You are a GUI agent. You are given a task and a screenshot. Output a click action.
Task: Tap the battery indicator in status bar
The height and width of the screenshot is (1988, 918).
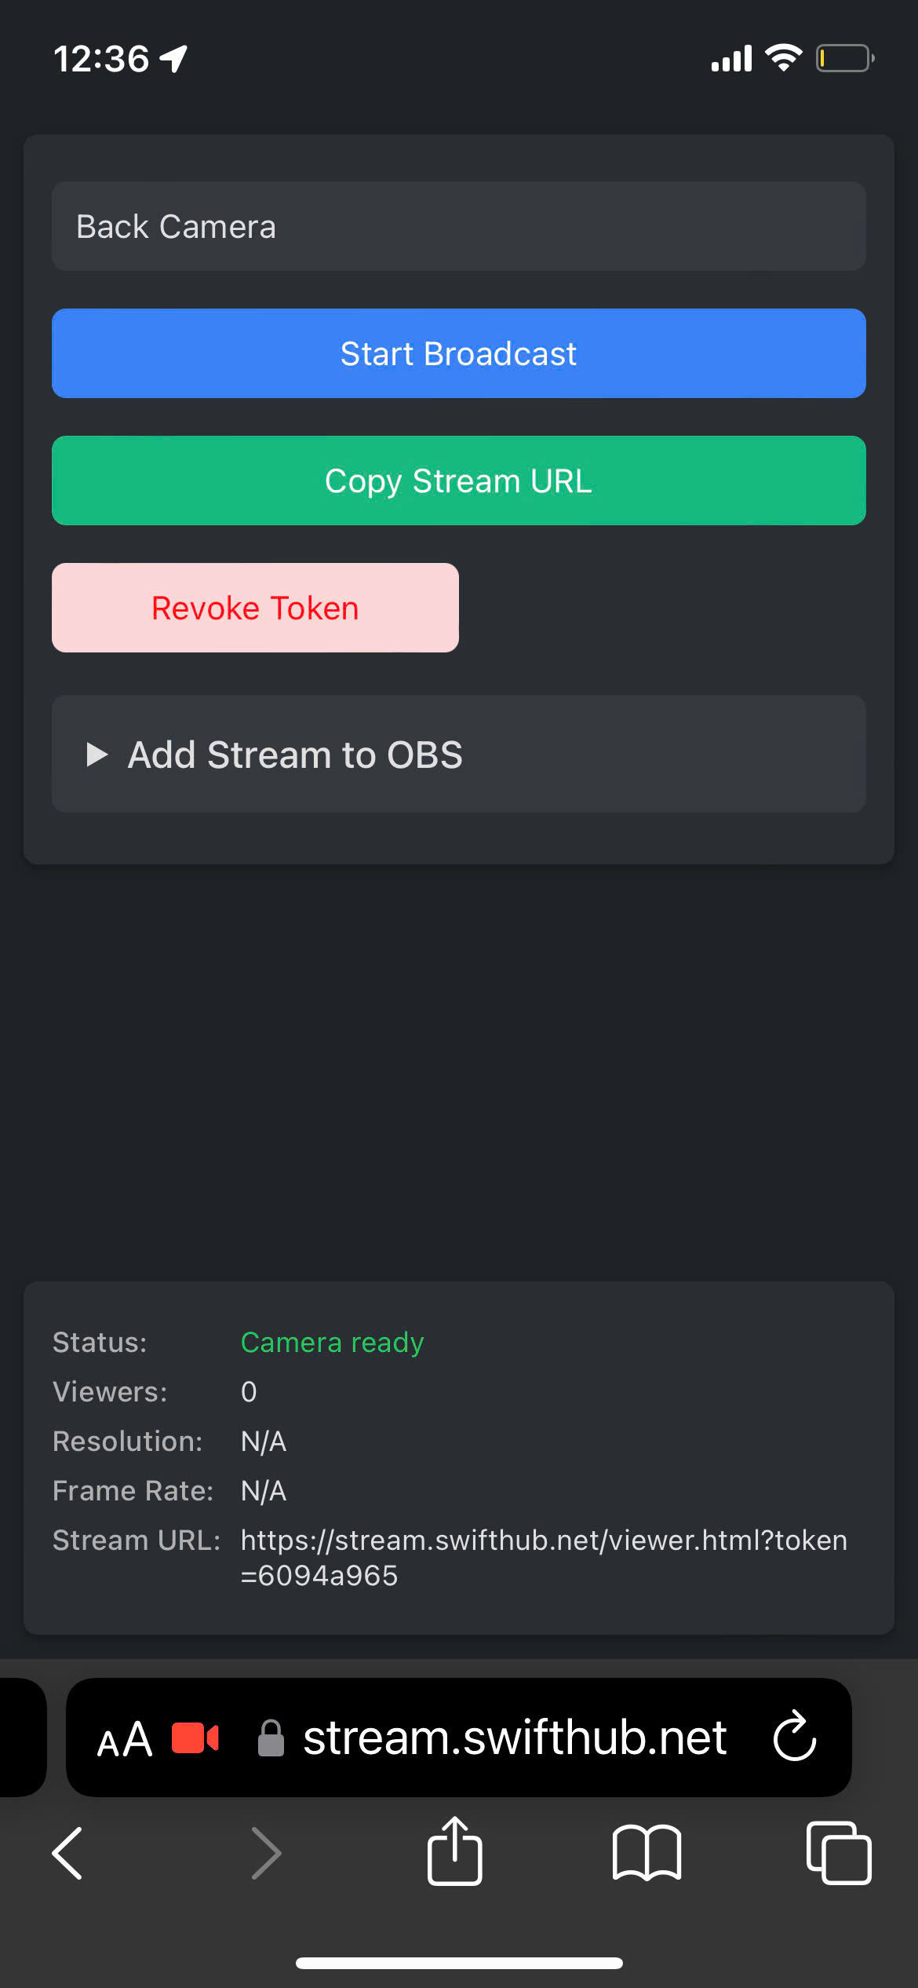(x=846, y=59)
